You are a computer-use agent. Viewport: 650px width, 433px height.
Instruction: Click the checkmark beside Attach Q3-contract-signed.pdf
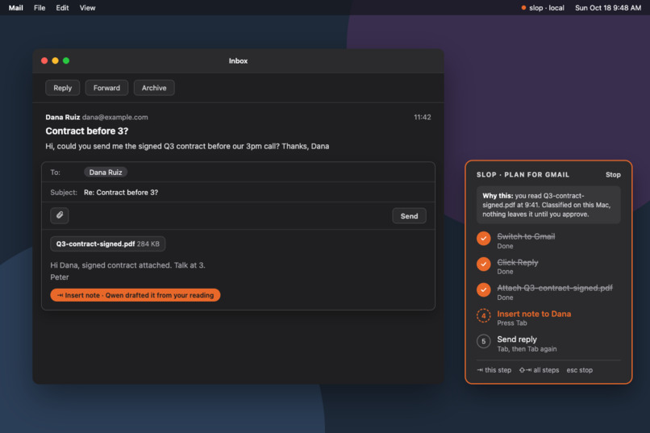tap(483, 289)
